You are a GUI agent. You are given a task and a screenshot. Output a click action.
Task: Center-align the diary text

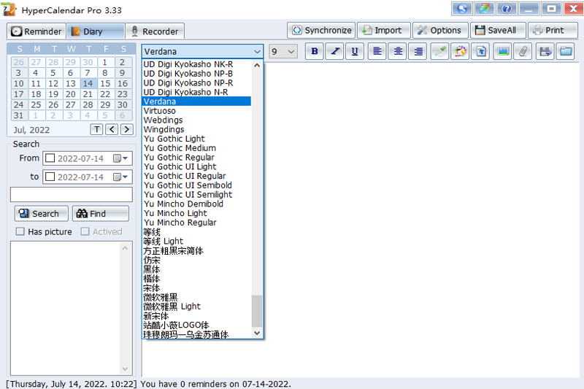tap(398, 51)
